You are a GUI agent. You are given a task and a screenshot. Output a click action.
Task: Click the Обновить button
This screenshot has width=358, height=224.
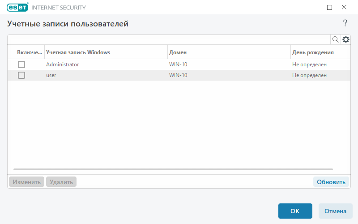331,182
